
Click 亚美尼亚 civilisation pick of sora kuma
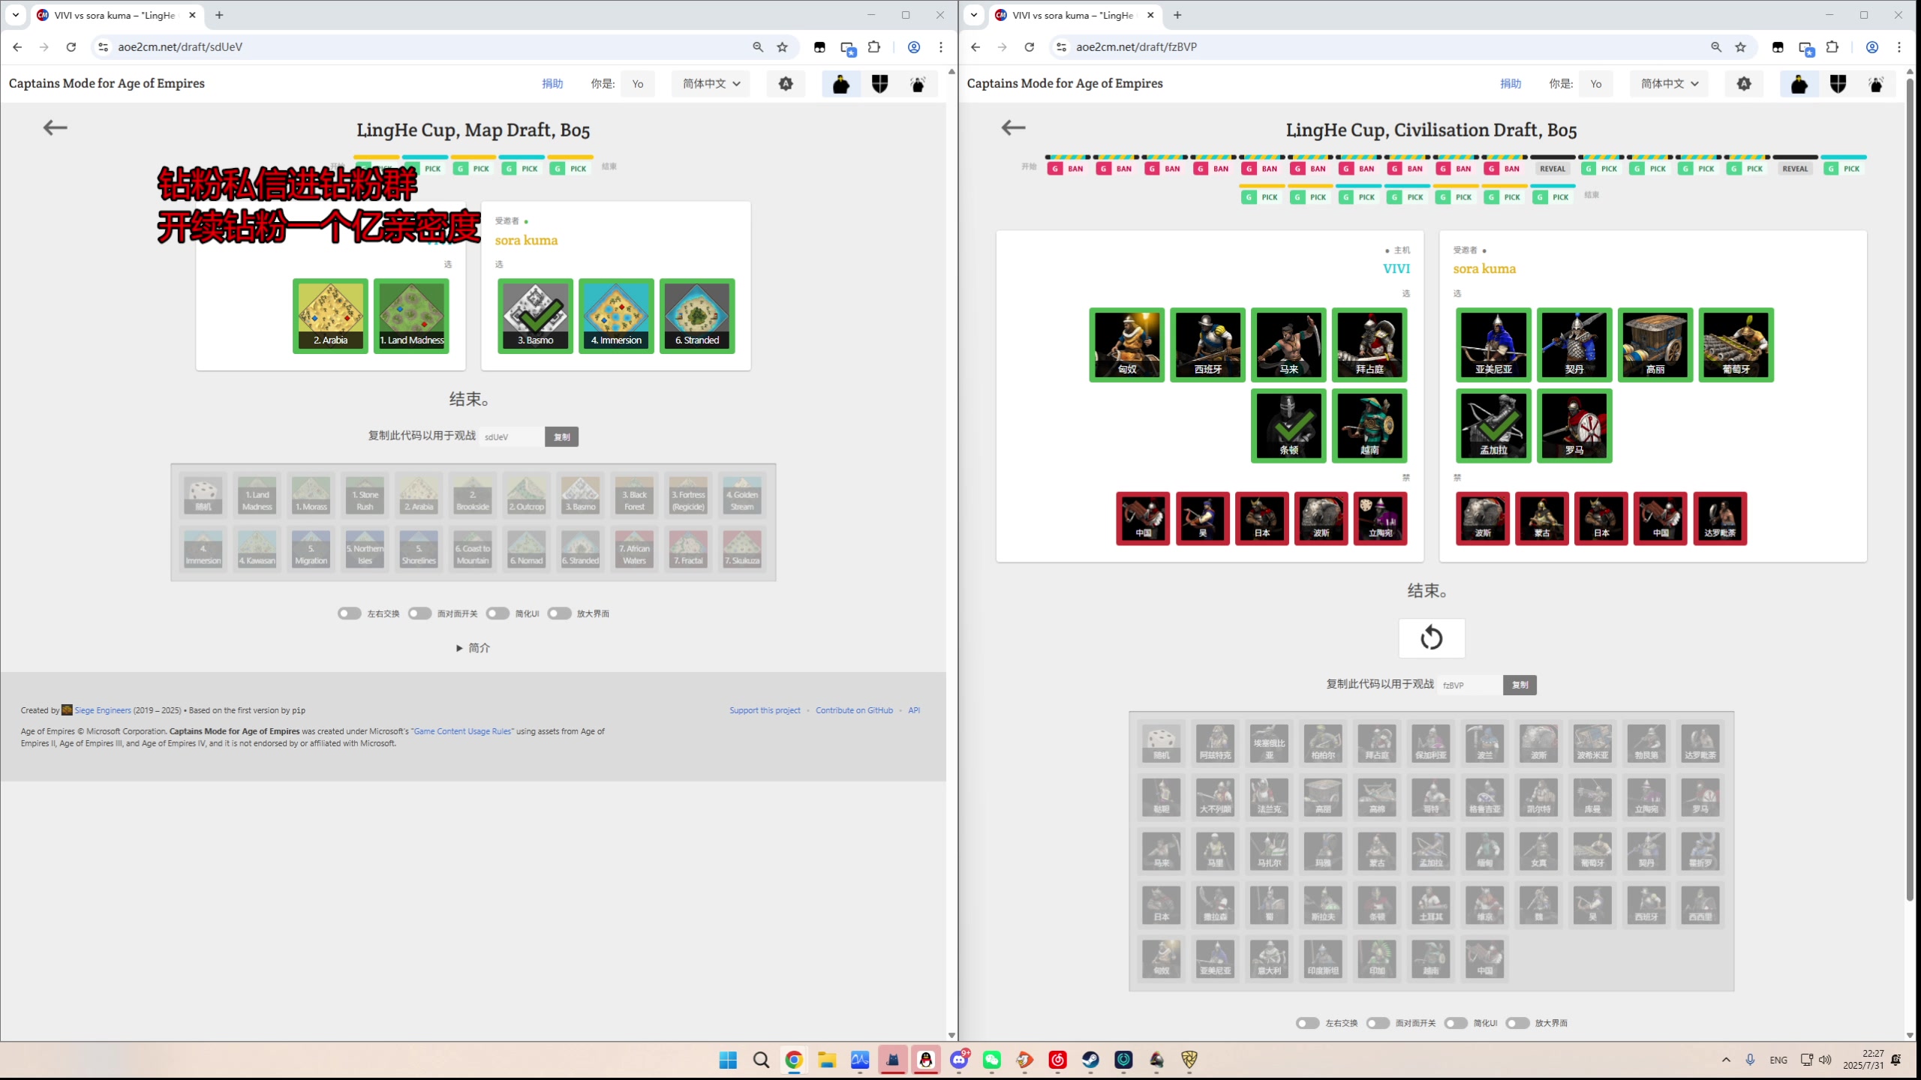pyautogui.click(x=1493, y=345)
